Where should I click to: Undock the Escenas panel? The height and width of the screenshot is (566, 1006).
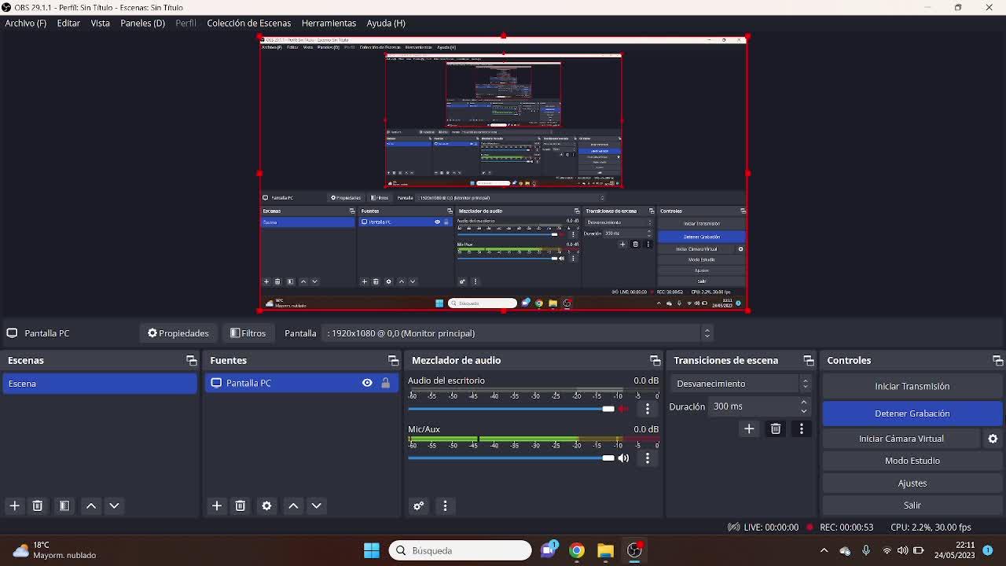(191, 360)
